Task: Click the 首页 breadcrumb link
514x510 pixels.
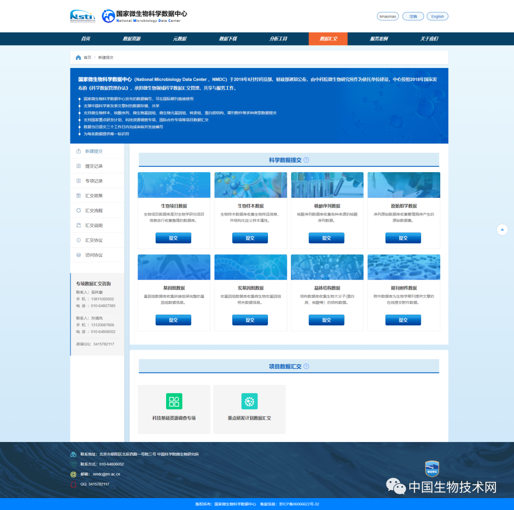Action: 88,58
